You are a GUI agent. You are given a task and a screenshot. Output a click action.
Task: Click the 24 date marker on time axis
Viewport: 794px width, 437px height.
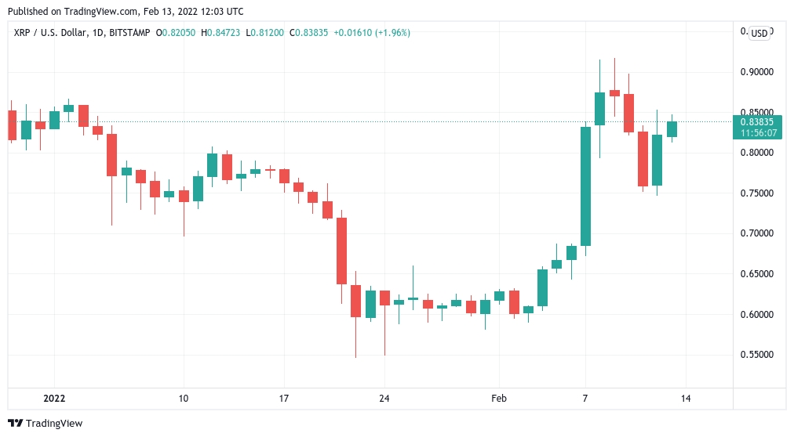[x=384, y=399]
